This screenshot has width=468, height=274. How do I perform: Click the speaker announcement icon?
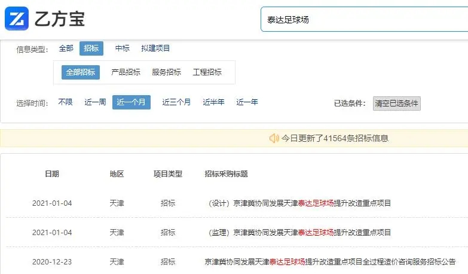[x=274, y=138]
